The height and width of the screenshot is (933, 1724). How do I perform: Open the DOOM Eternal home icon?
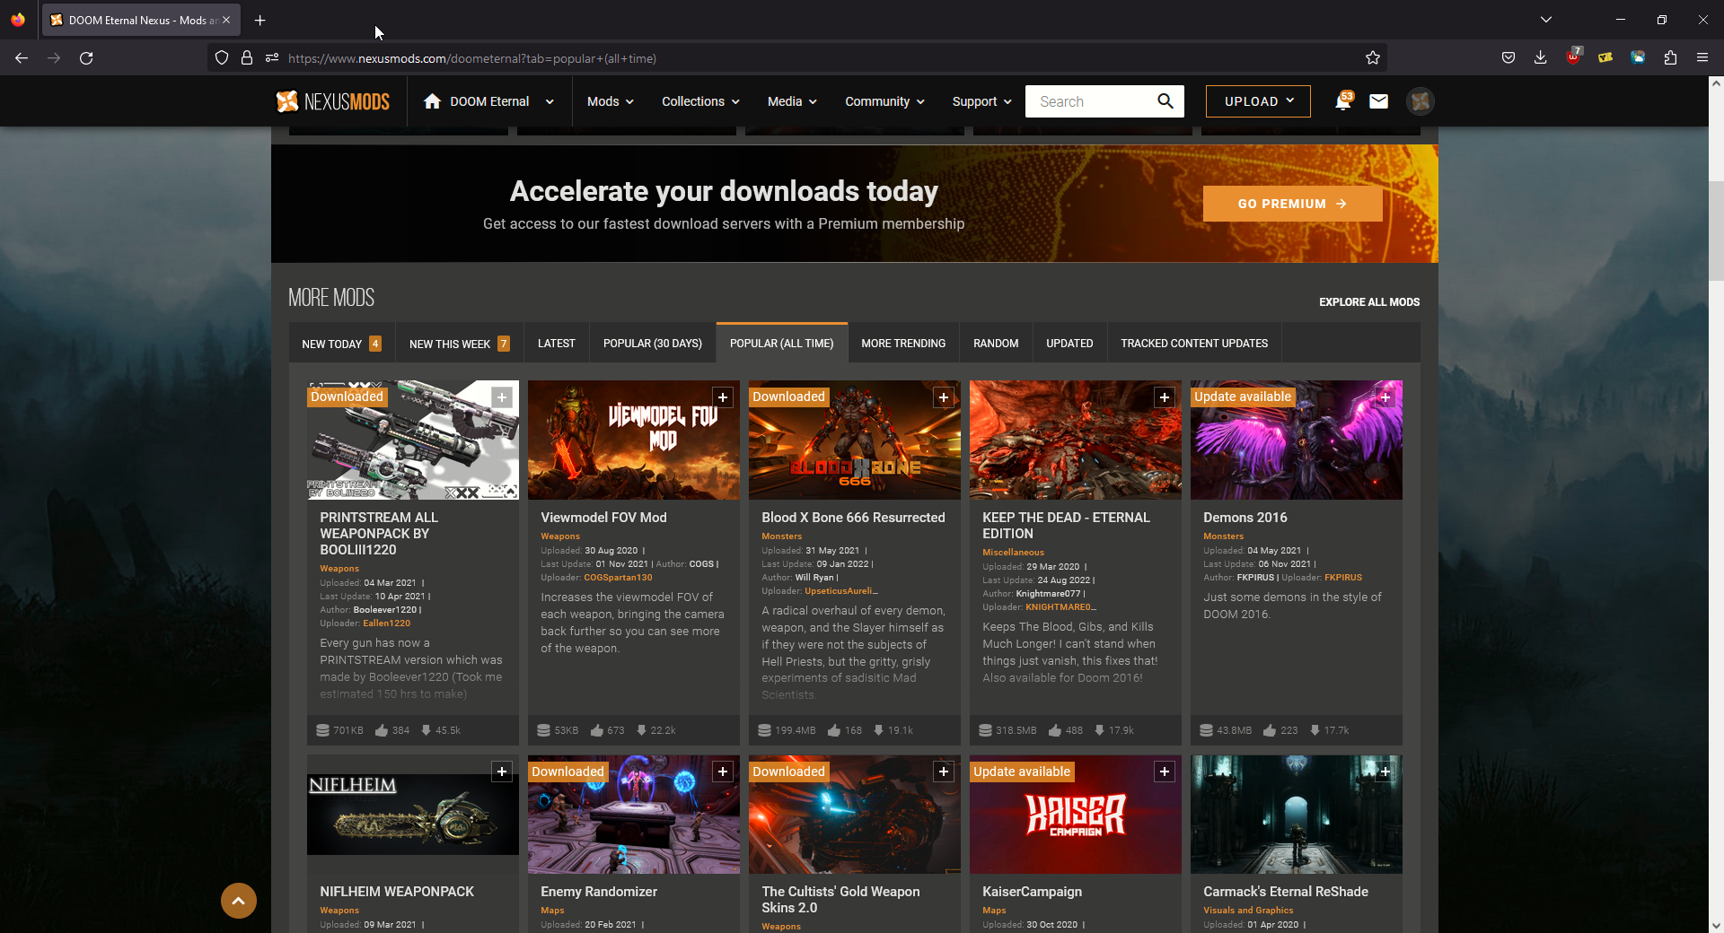click(x=432, y=101)
